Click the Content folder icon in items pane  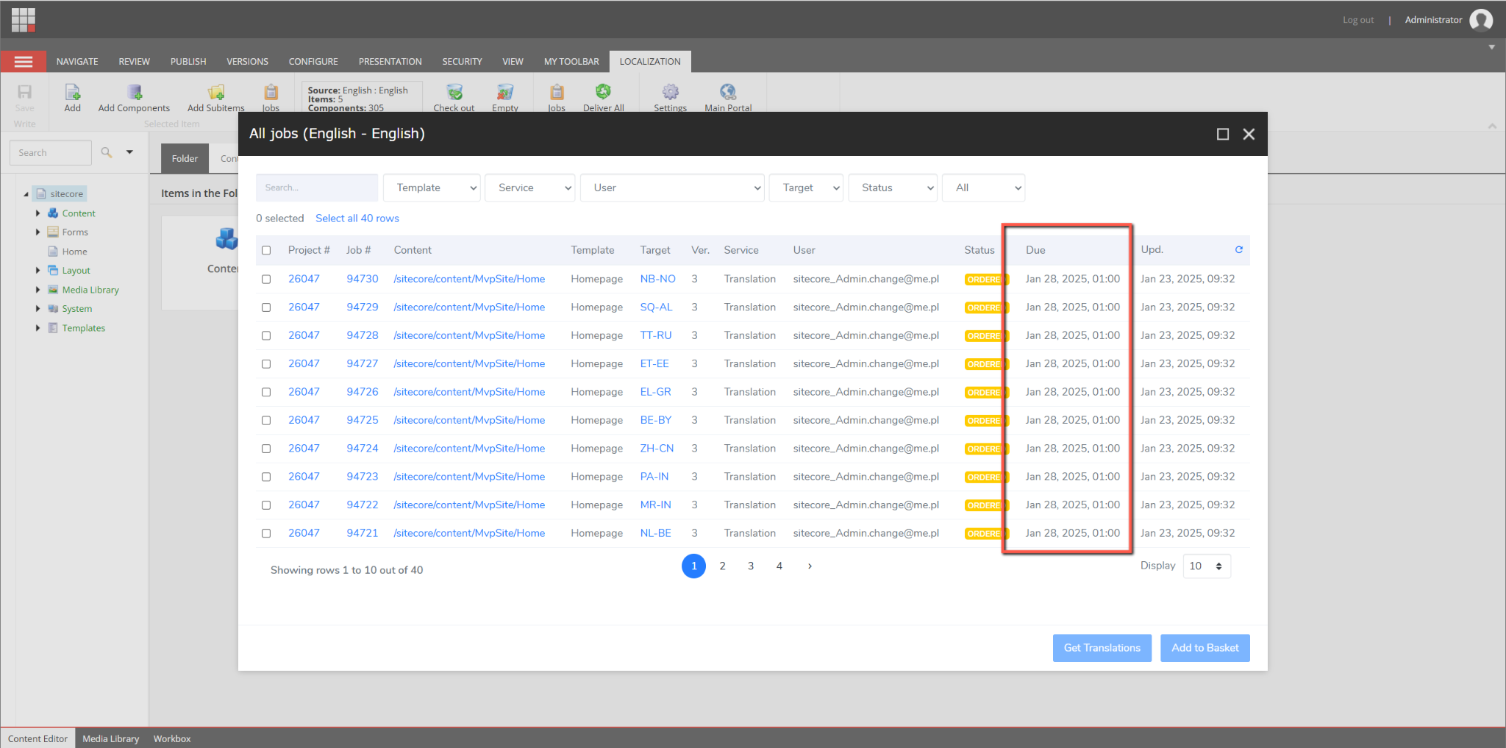226,239
